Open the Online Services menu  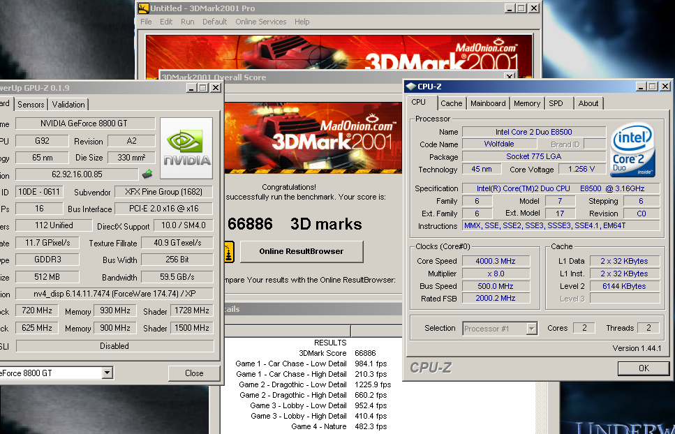(260, 22)
